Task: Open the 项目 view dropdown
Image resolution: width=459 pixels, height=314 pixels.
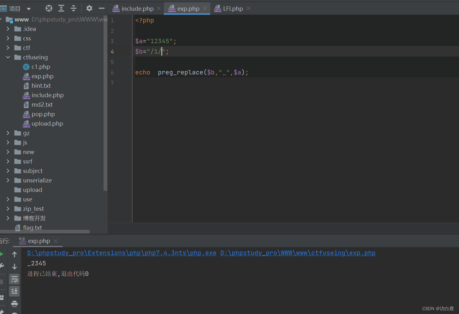Action: coord(28,8)
